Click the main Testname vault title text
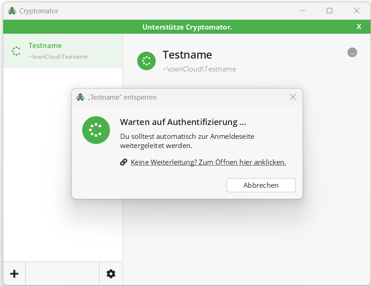Image resolution: width=371 pixels, height=286 pixels. (x=187, y=55)
